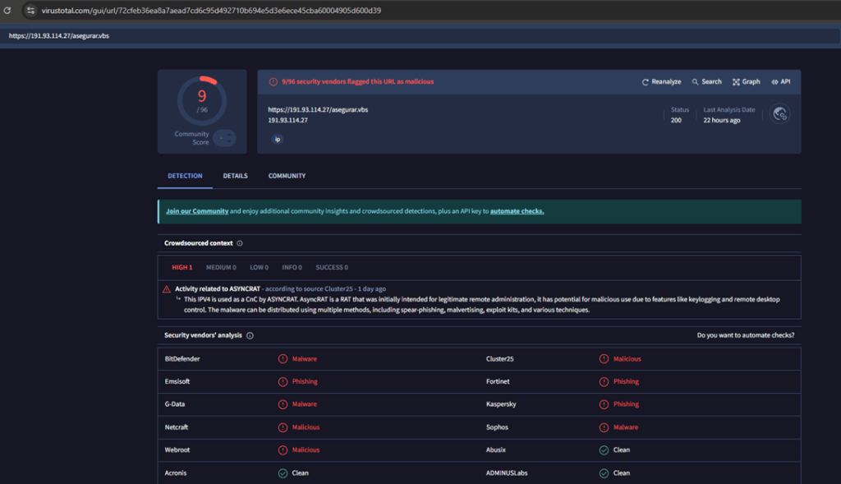Switch to the COMMUNITY tab
Image resolution: width=841 pixels, height=484 pixels.
pyautogui.click(x=287, y=176)
